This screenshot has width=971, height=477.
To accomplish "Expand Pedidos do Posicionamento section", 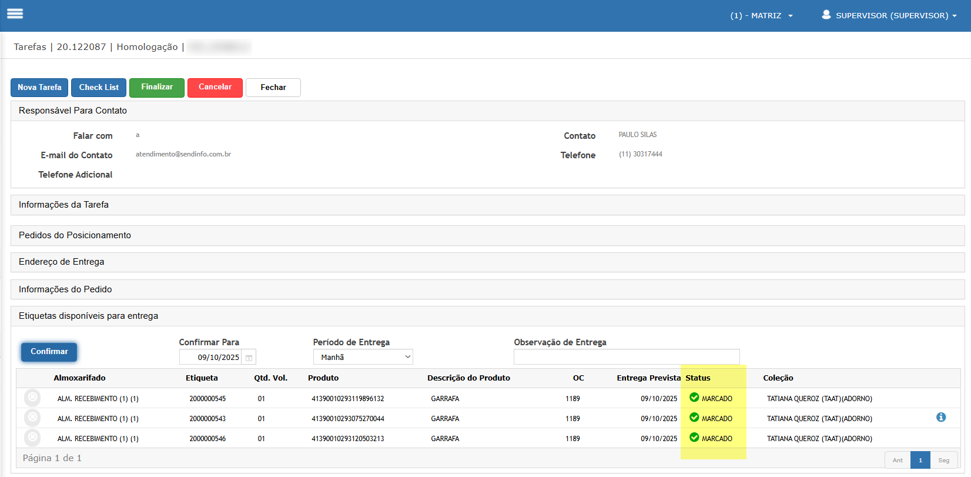I will coord(75,235).
